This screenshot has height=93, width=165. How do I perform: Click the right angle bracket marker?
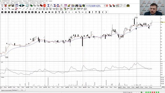106,12
